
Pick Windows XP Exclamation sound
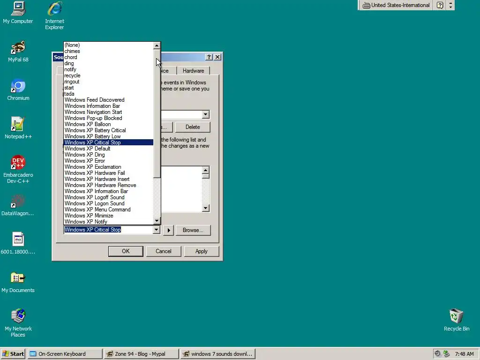pos(108,167)
